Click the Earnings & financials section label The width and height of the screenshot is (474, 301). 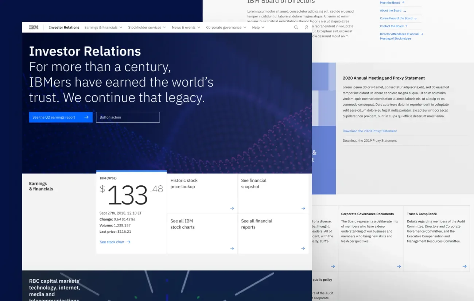pos(41,186)
